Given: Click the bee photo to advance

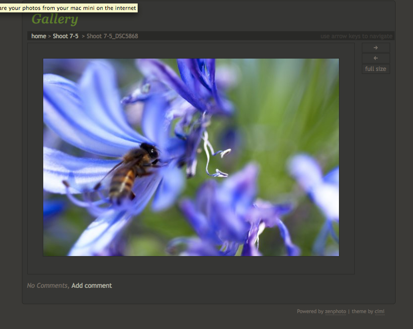Looking at the screenshot, I should (191, 157).
